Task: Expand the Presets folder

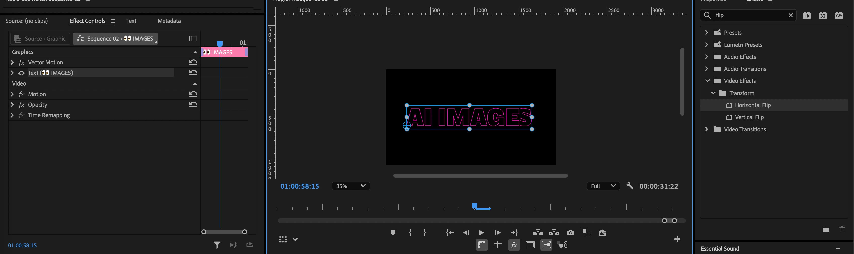Action: [x=706, y=32]
